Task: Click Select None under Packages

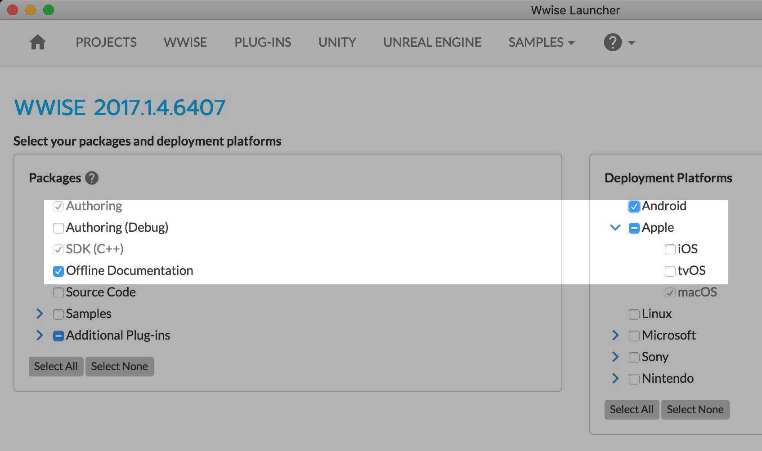Action: (x=119, y=367)
